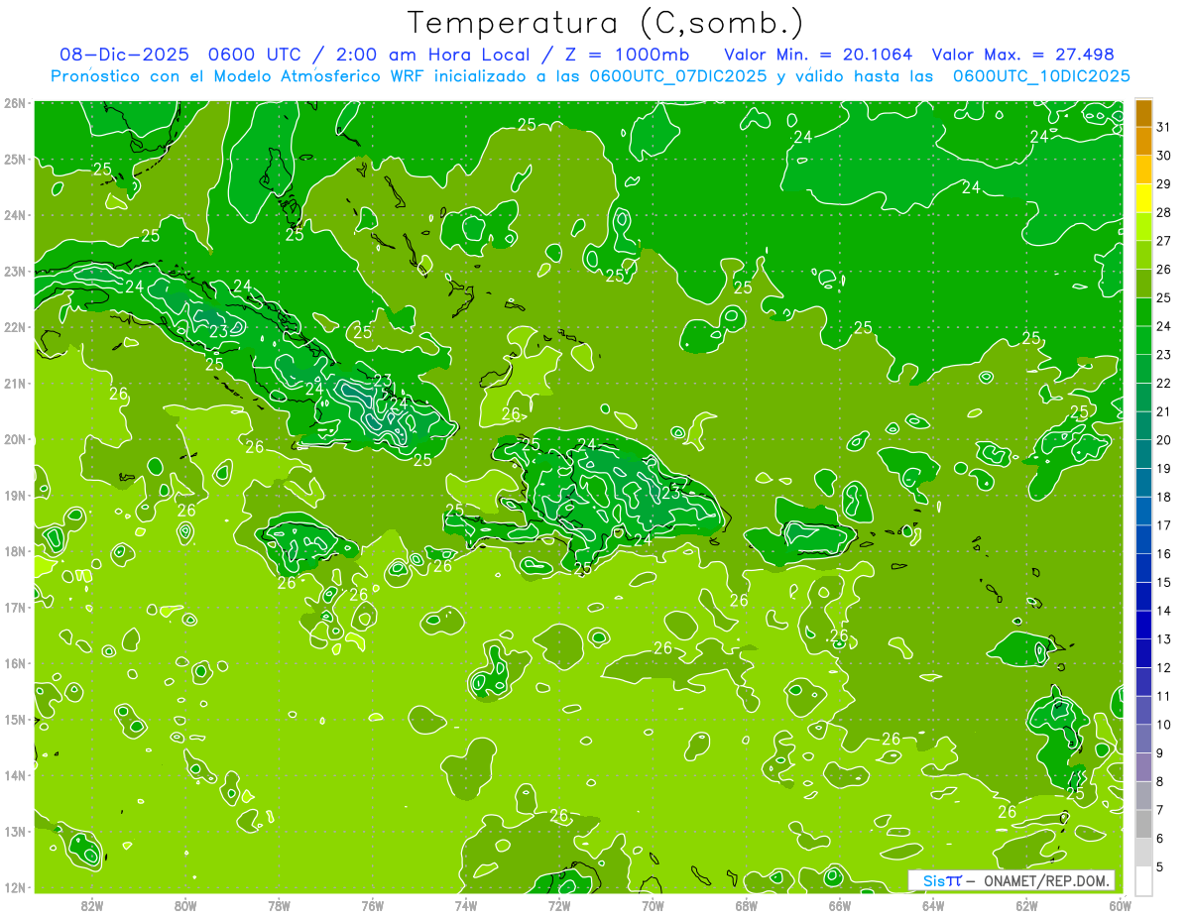
Task: Click the gray swatch between 6 and 7
Action: coord(1143,824)
